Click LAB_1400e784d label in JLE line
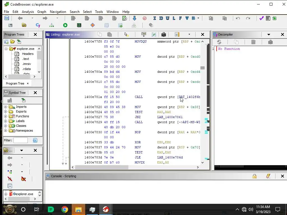This screenshot has width=287, height=215. click(170, 157)
